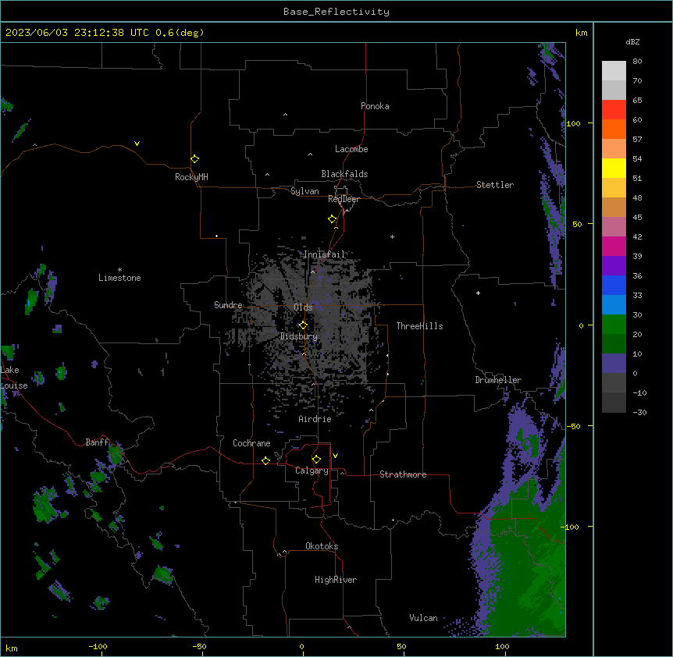The image size is (673, 657).
Task: Click the white asterisk marker above Limestone
Action: click(119, 270)
